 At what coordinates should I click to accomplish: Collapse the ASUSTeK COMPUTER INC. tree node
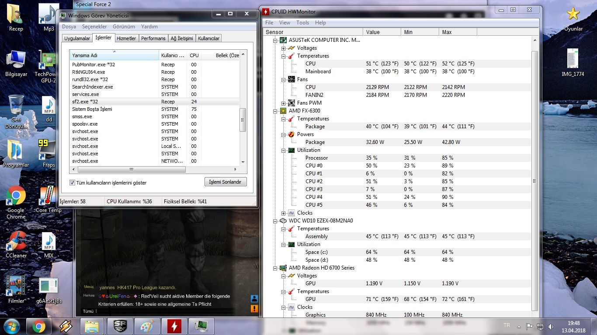(x=275, y=40)
